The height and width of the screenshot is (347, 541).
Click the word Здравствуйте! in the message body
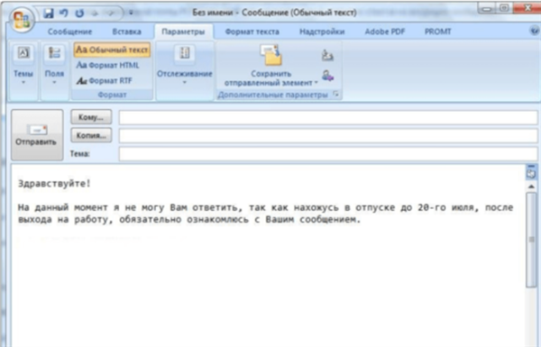click(54, 184)
